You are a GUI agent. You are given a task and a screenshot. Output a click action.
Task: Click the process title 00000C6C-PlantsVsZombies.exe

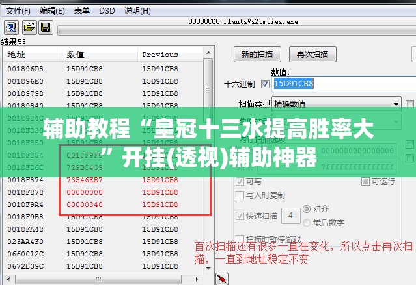tap(243, 21)
